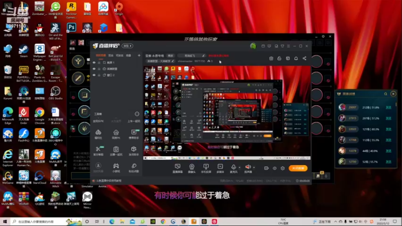
Task: Open the camera assistant tool with new badge
Action: 134,134
